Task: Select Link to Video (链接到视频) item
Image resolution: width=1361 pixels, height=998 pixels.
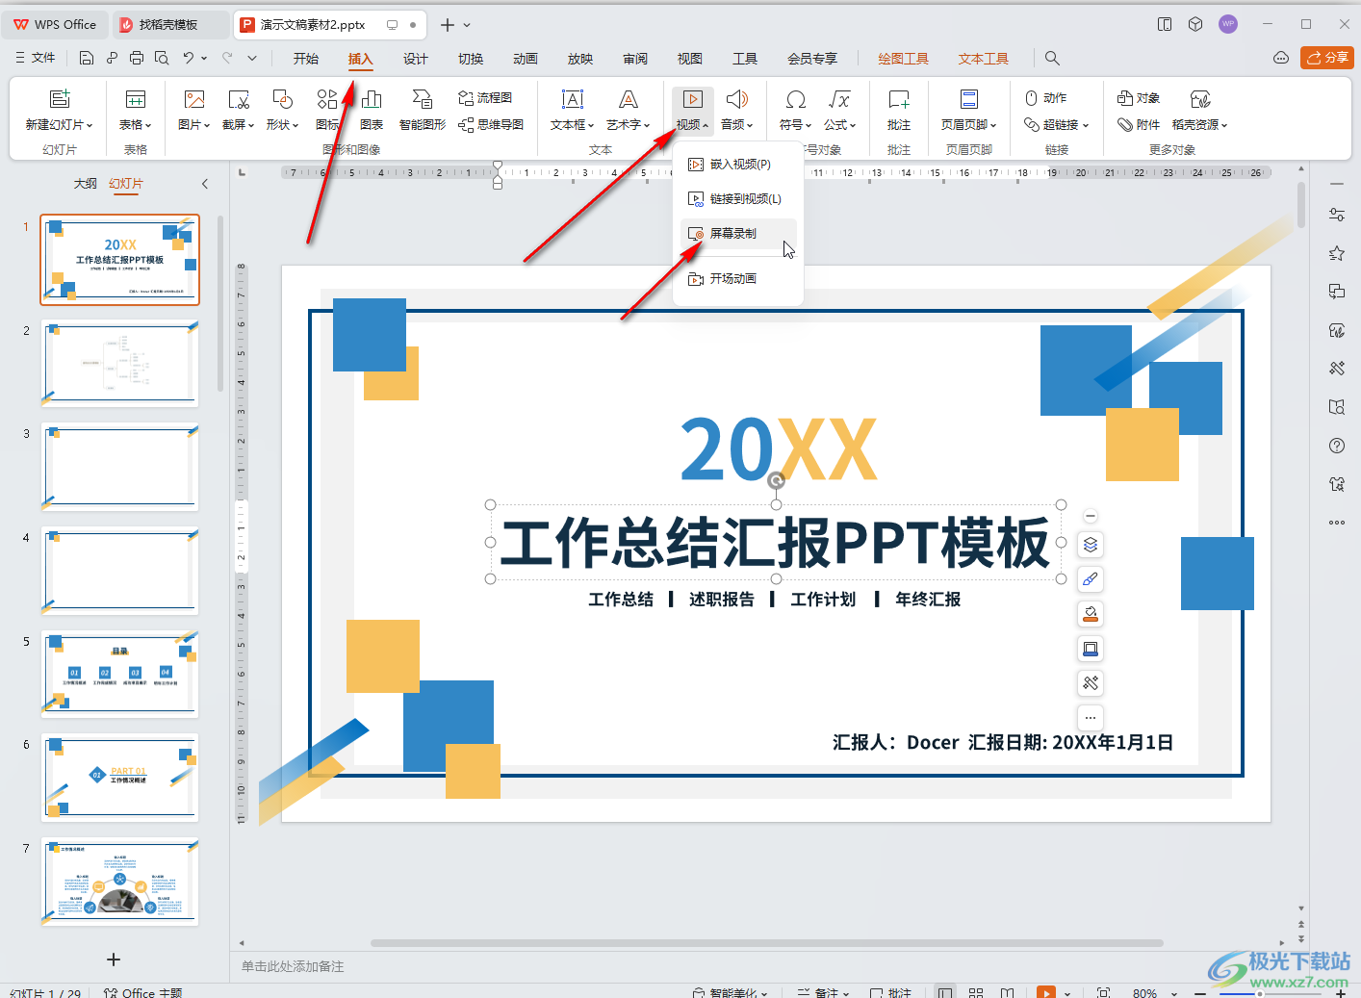Action: [x=738, y=199]
